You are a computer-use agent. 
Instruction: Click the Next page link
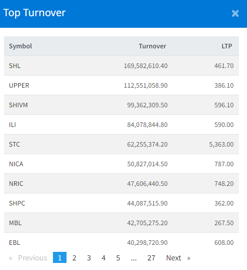(x=178, y=258)
